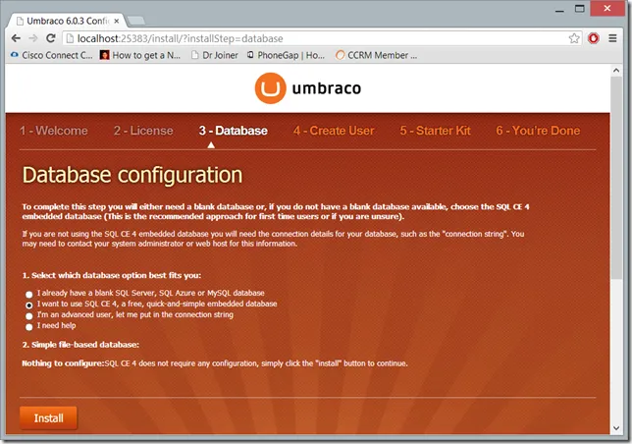
Task: Open the PhoneGap bookmark
Action: point(286,55)
